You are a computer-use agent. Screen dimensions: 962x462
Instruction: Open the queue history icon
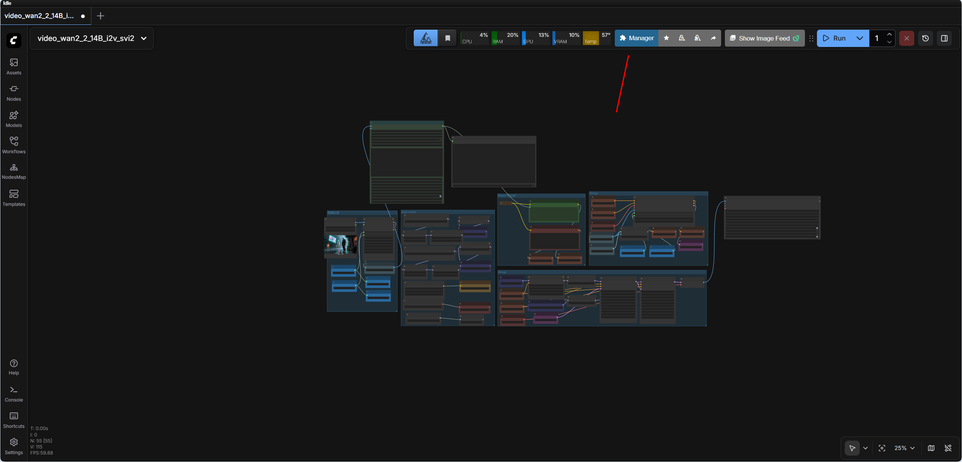[926, 38]
